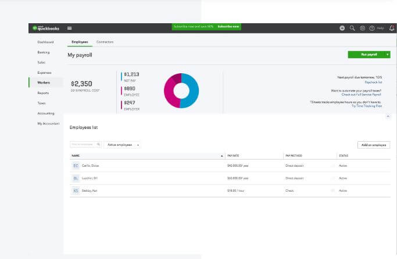397x259 pixels.
Task: Click Direct deposit in the BL row
Action: pos(294,178)
